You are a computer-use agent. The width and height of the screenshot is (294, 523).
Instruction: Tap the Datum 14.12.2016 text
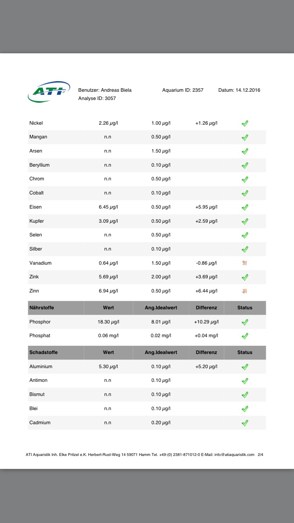[239, 90]
